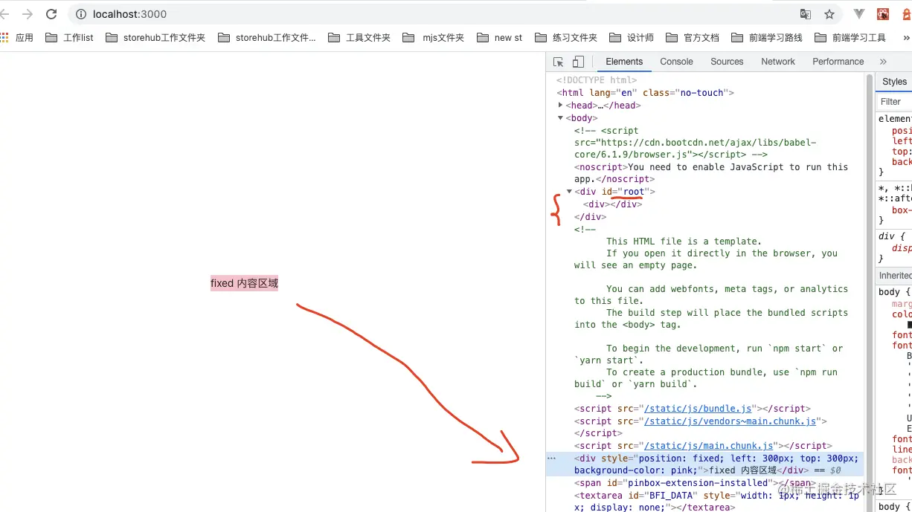
Task: Switch to the Performance tab
Action: click(838, 62)
